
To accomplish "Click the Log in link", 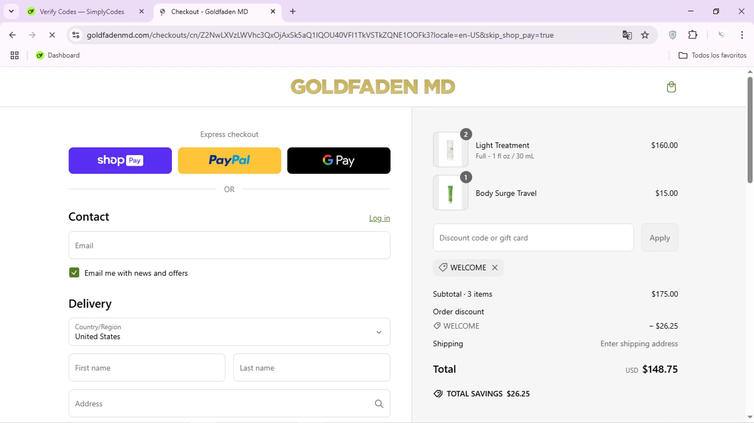I will coord(380,218).
